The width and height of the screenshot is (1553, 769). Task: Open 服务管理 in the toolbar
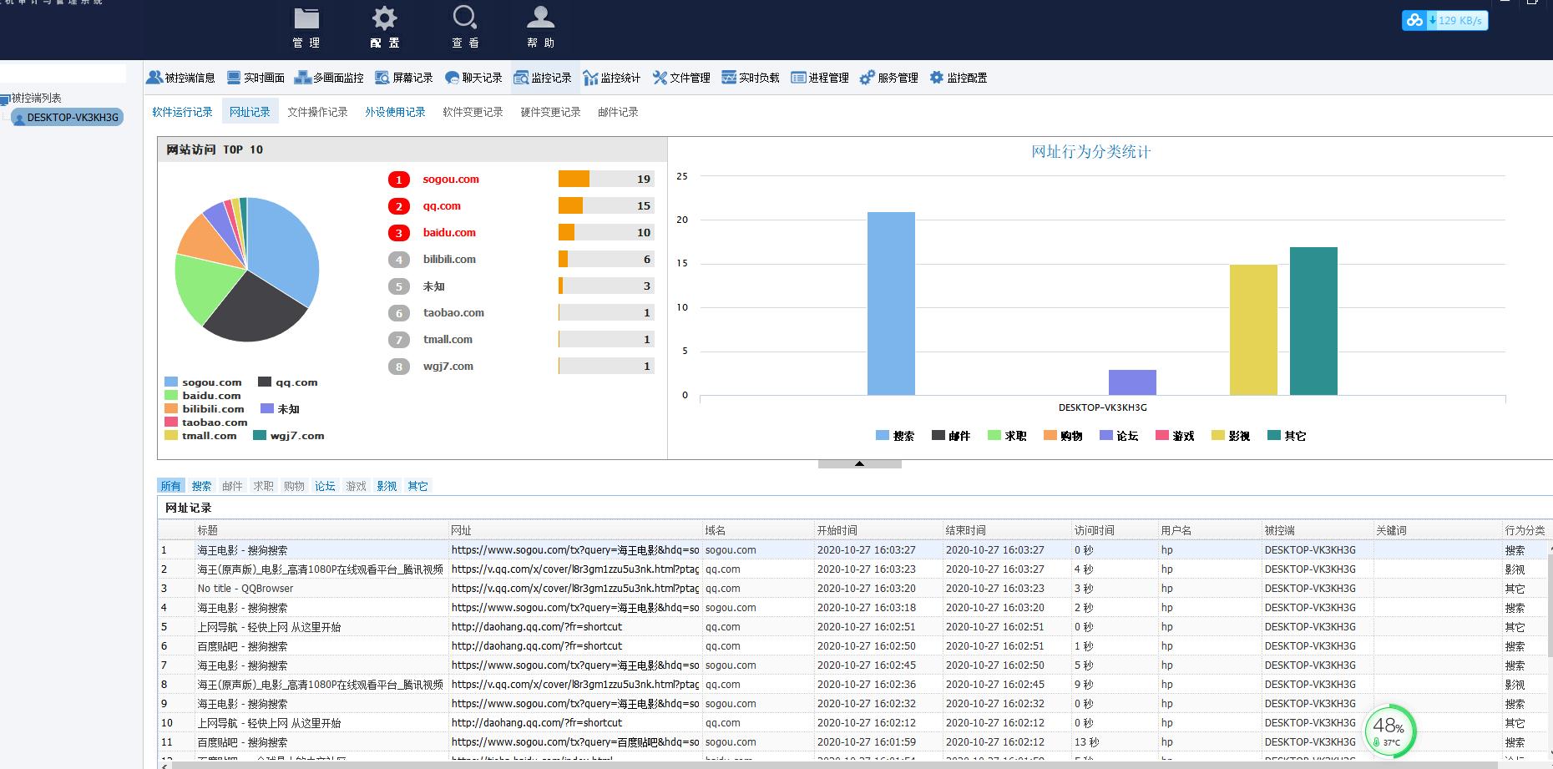click(889, 78)
